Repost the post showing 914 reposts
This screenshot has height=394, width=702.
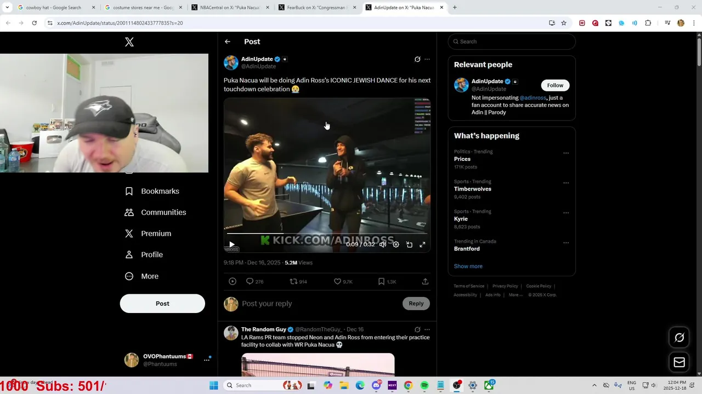click(298, 281)
